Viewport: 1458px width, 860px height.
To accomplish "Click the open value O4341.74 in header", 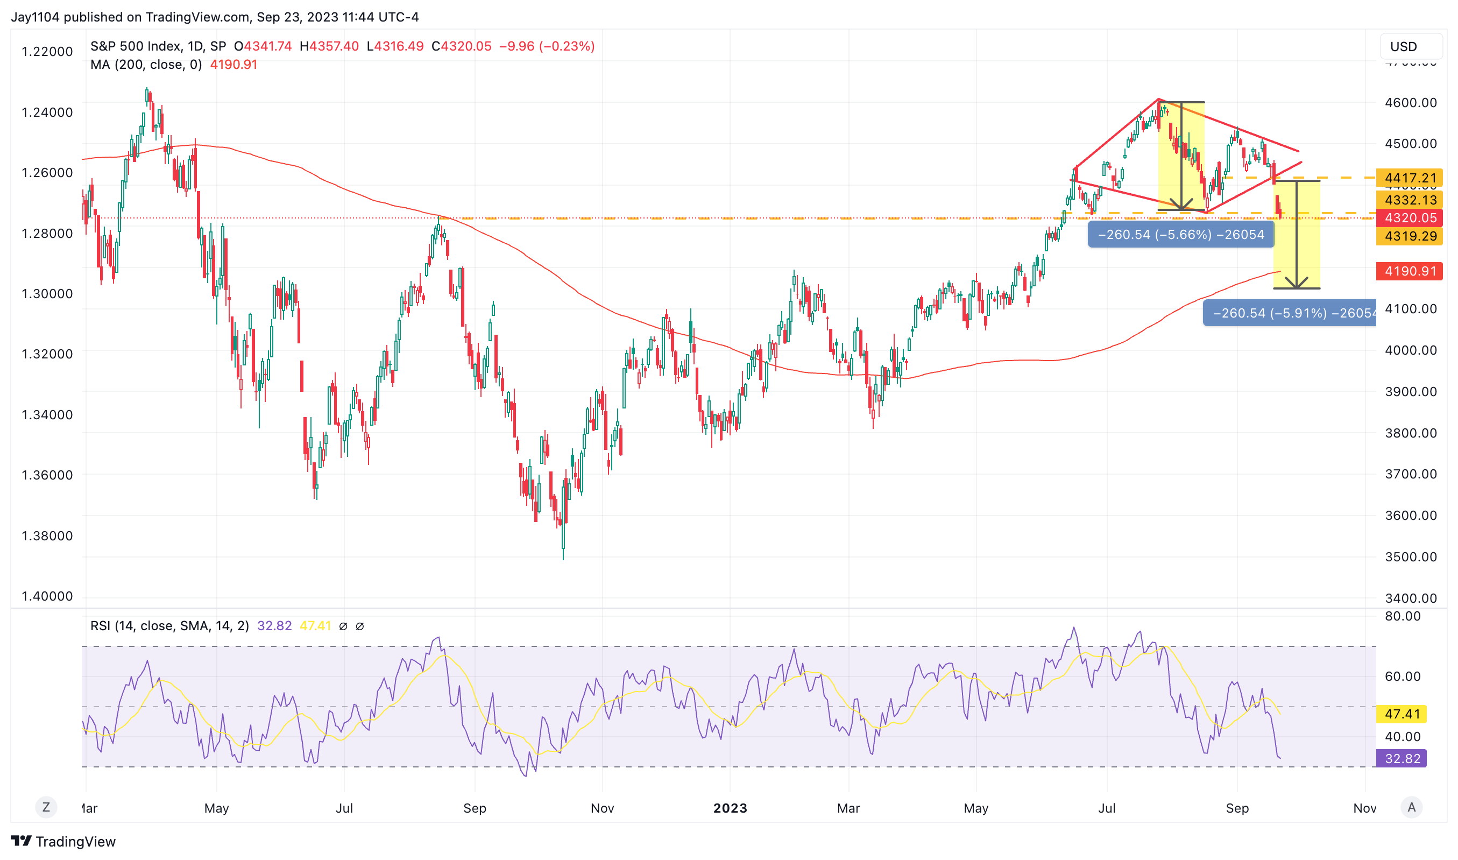I will (x=263, y=46).
